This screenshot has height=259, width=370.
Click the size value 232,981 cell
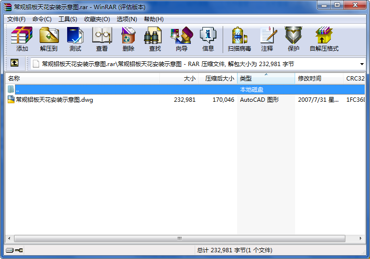click(x=185, y=100)
